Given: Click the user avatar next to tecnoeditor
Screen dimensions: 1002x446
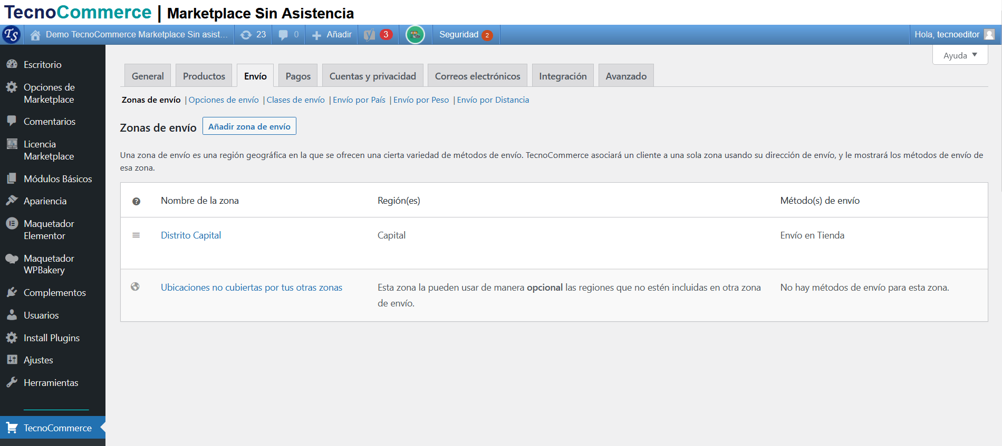Looking at the screenshot, I should point(989,34).
